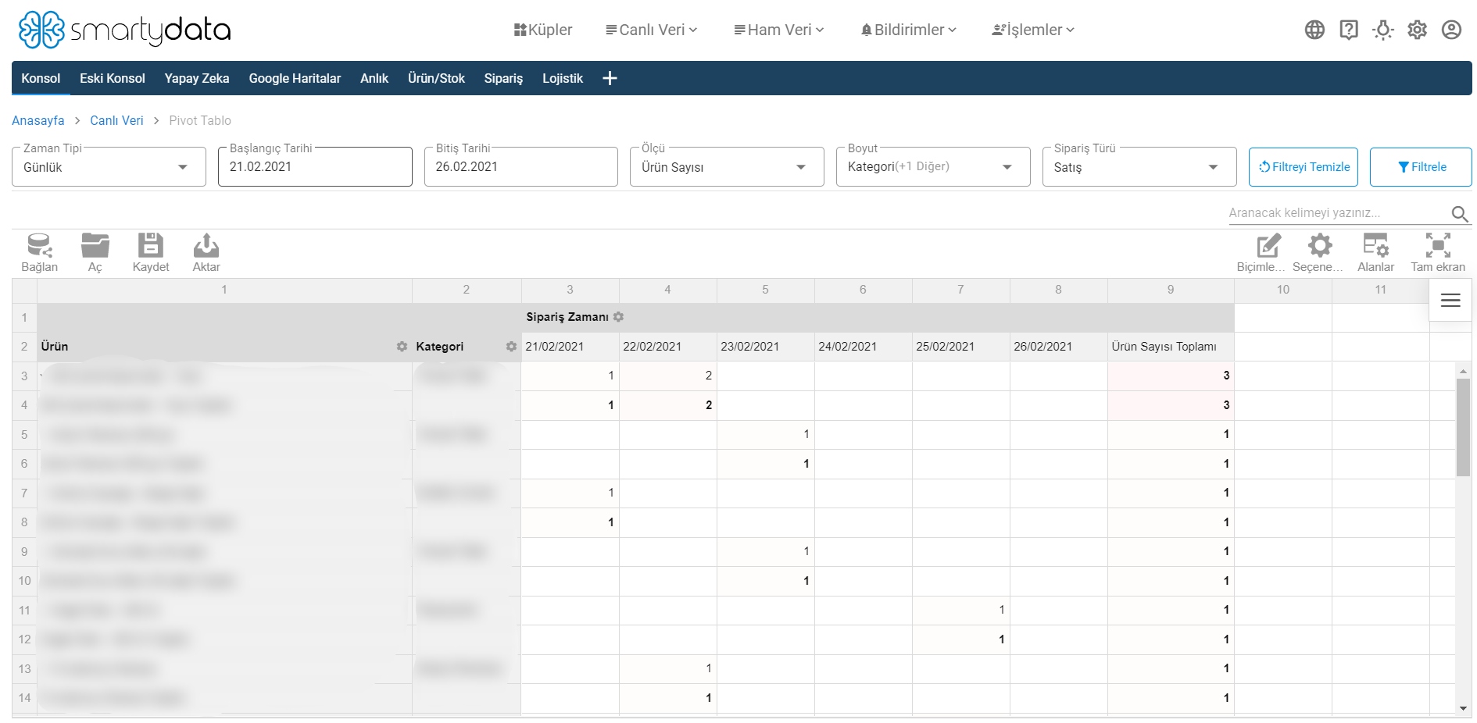This screenshot has height=723, width=1477.
Task: Select the 25/02/2021 column header
Action: coord(961,347)
